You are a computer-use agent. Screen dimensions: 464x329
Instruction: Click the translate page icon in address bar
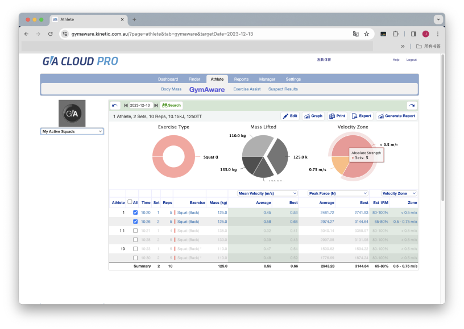356,34
